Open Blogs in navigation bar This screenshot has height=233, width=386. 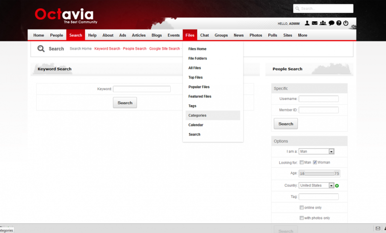coord(156,35)
